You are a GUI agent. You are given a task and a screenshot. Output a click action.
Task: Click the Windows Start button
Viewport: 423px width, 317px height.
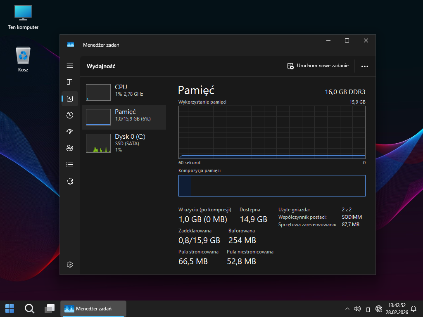click(x=10, y=308)
